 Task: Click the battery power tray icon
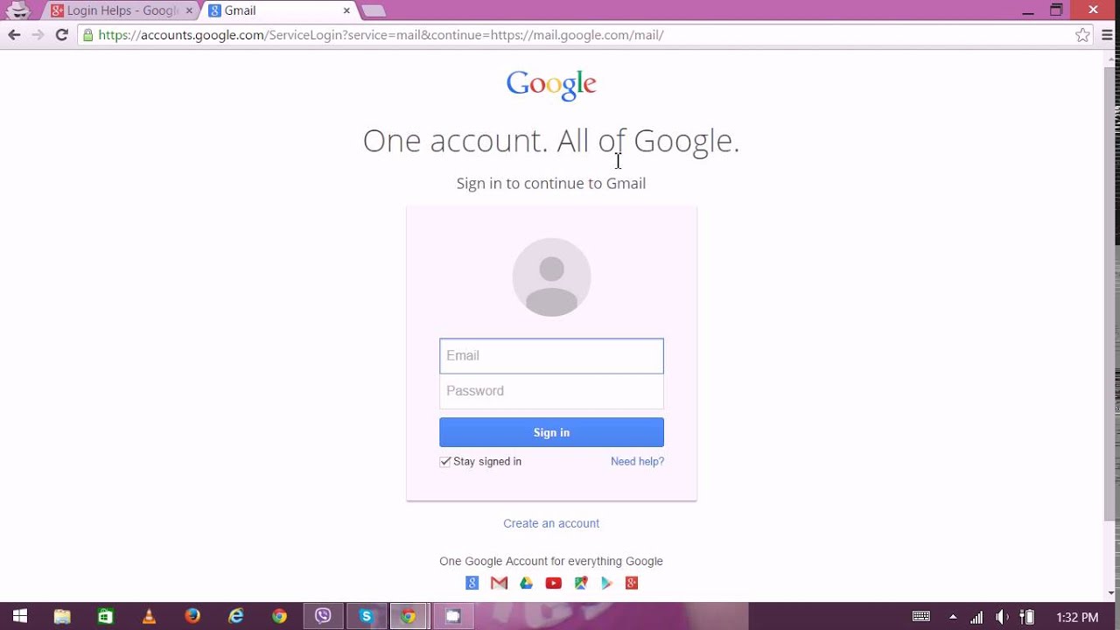(x=1027, y=617)
